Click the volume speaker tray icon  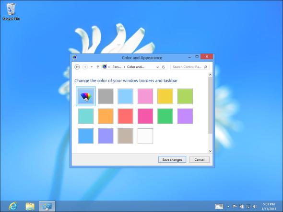tap(255, 206)
